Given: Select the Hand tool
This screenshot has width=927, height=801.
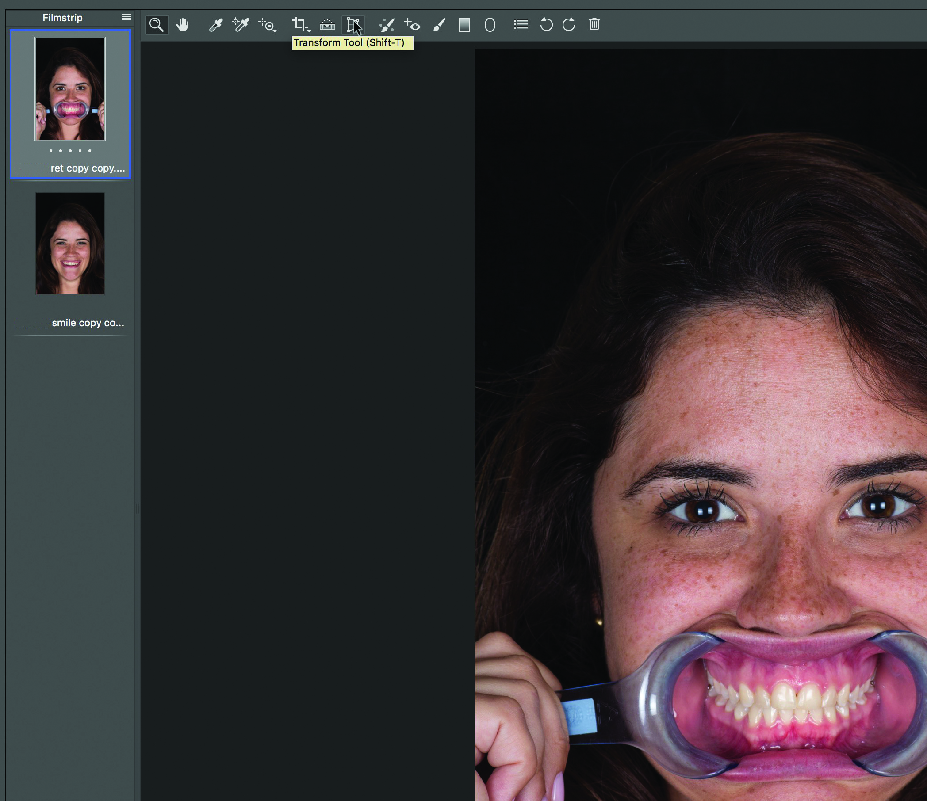Looking at the screenshot, I should (182, 25).
